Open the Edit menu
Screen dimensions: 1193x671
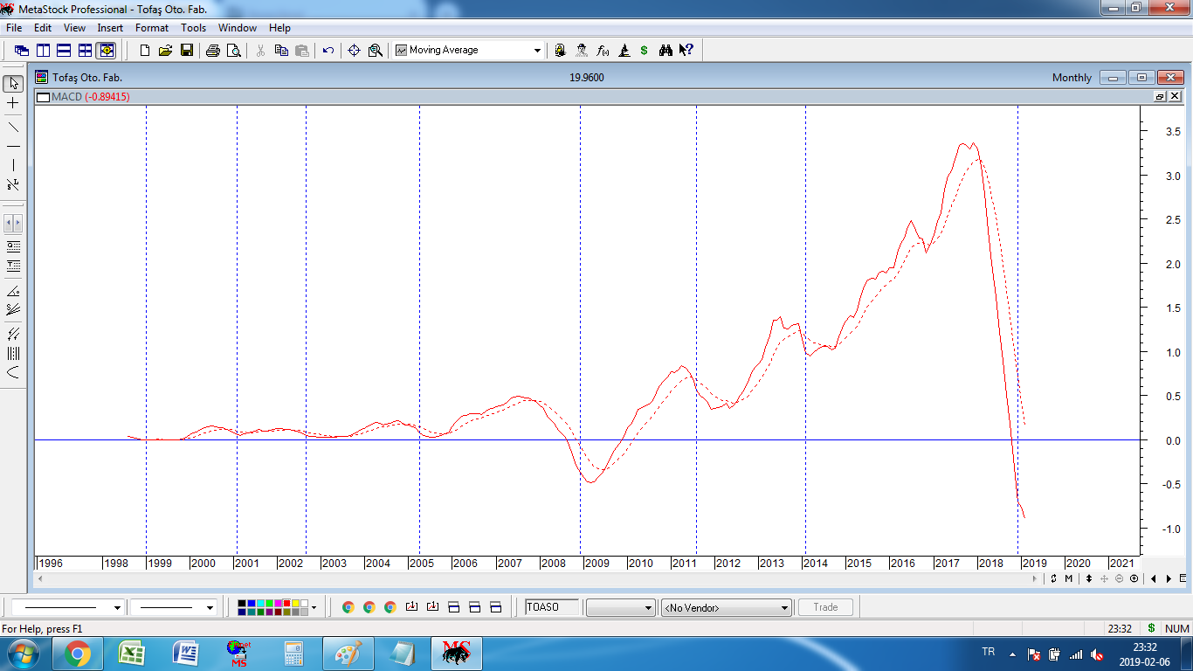[43, 28]
